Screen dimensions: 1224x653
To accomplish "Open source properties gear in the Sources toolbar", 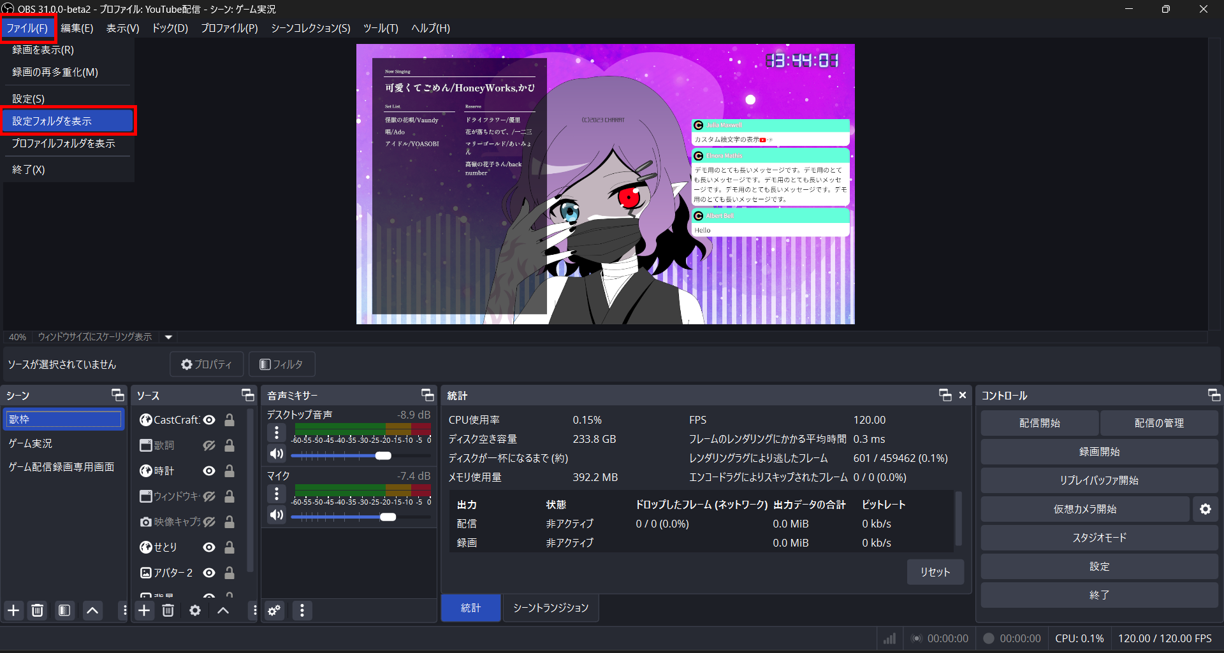I will pos(195,610).
